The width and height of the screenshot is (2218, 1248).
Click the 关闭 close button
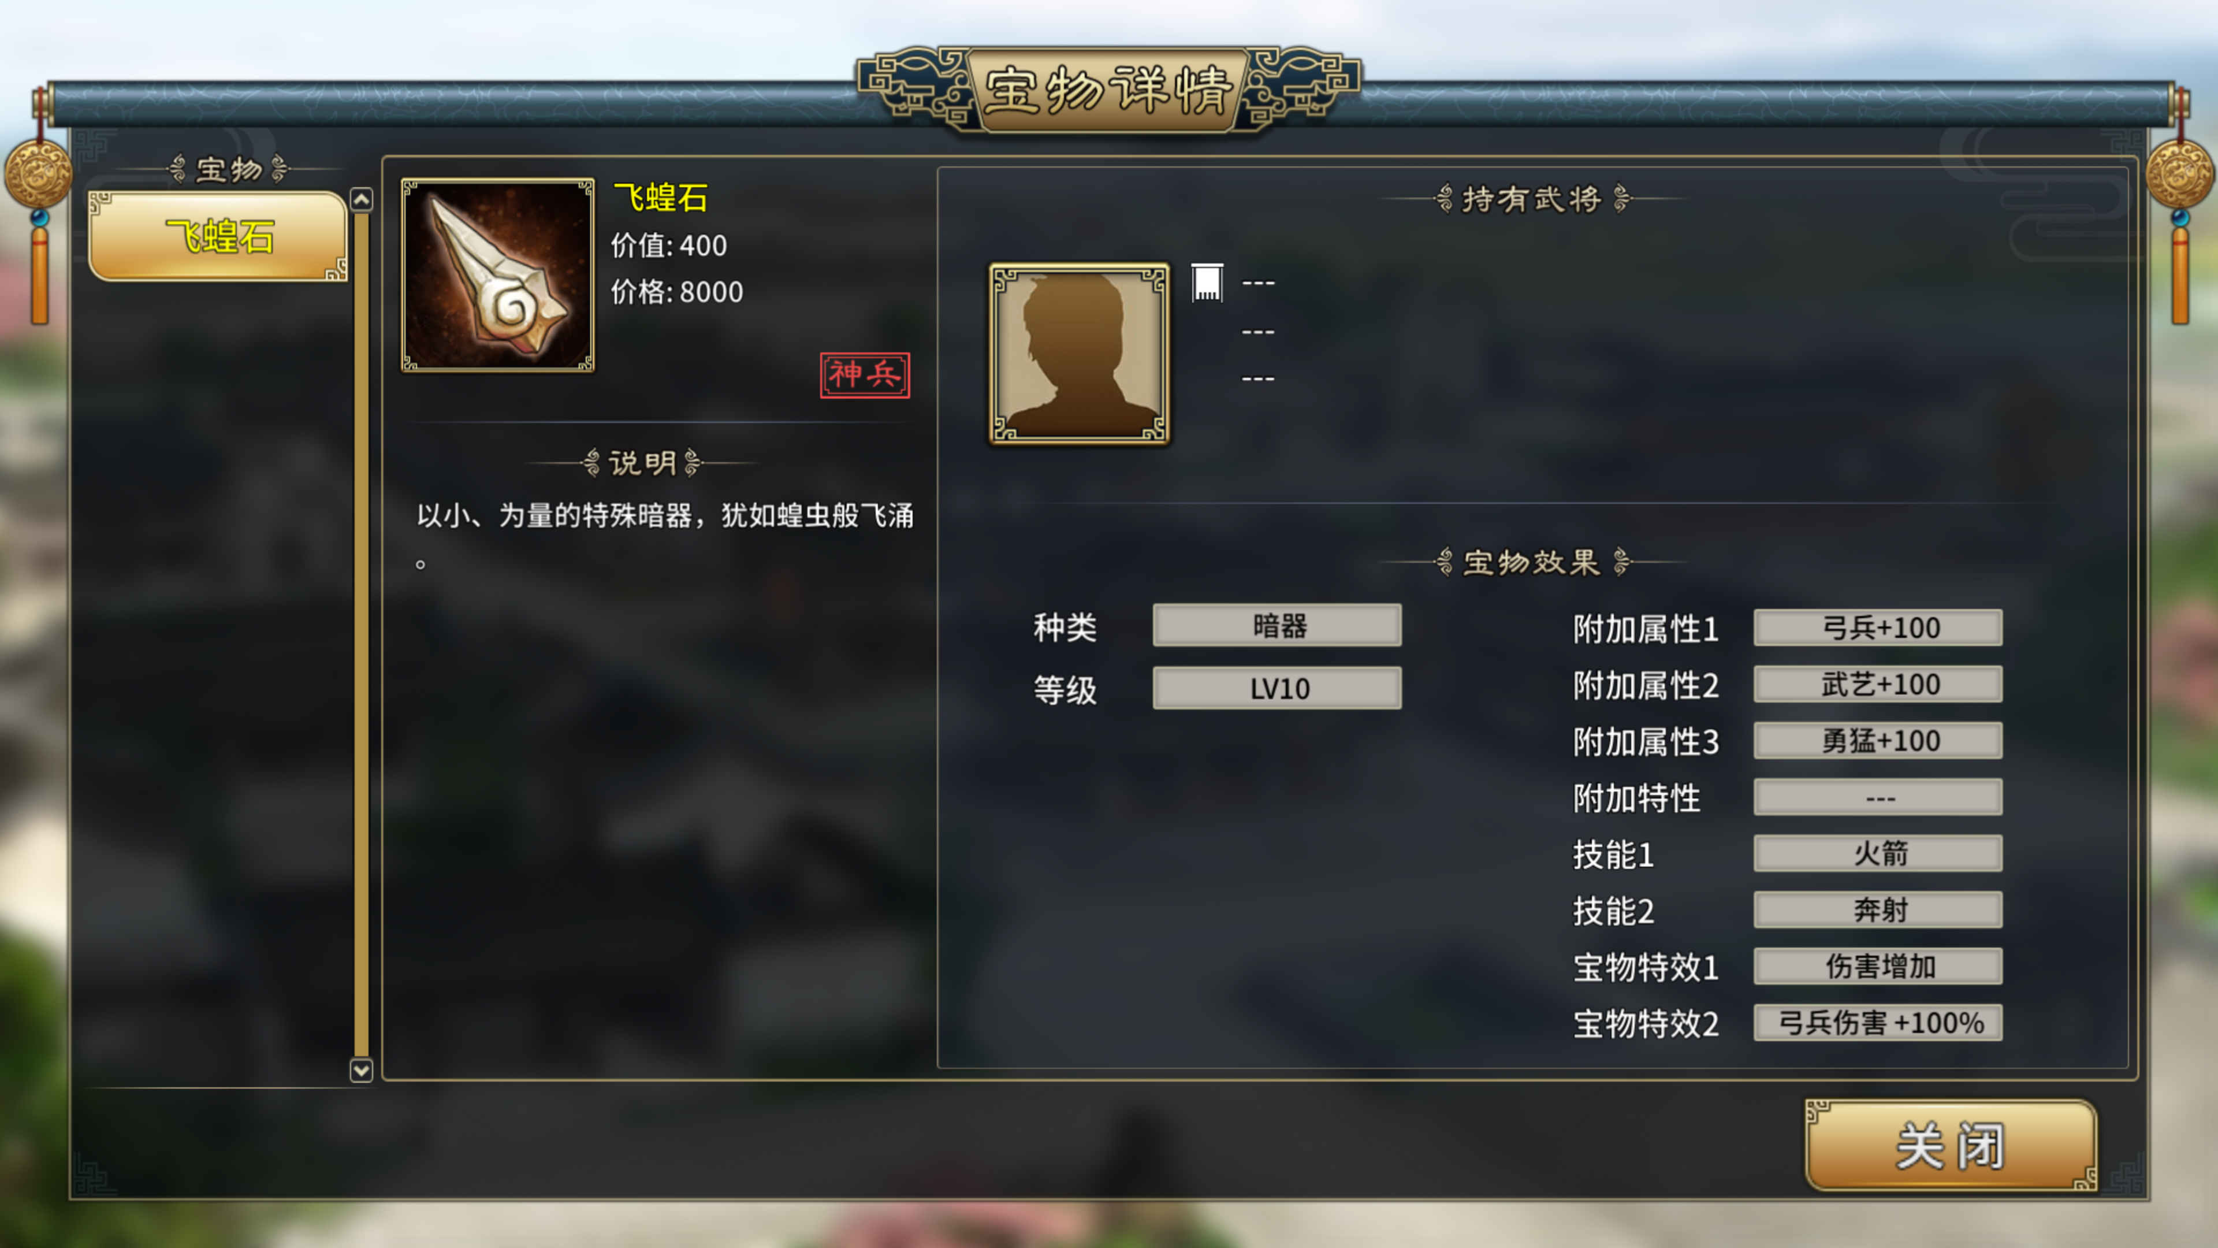1950,1146
